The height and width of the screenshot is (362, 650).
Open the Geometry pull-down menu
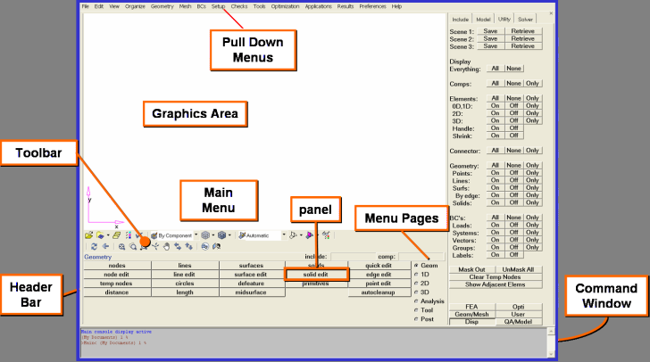[162, 6]
